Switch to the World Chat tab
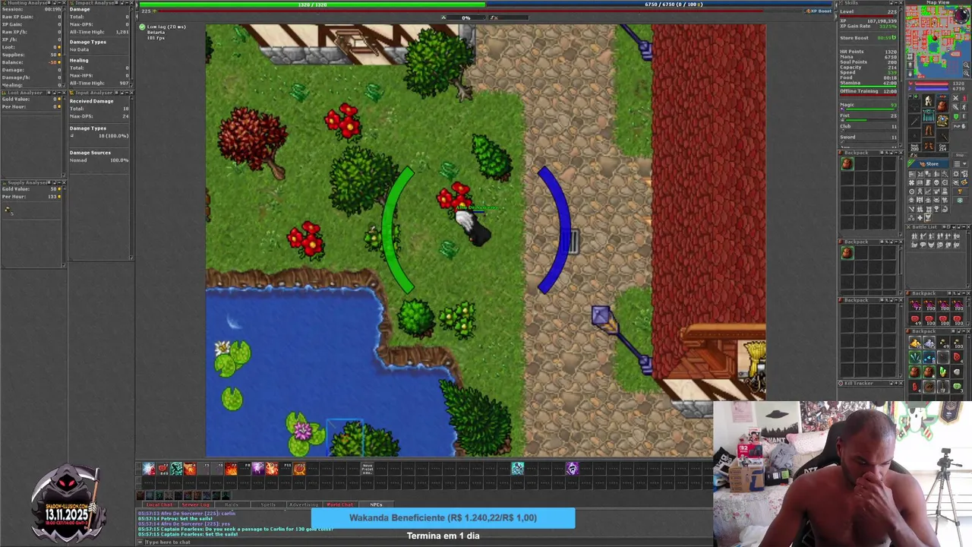Viewport: 972px width, 547px height. (339, 504)
